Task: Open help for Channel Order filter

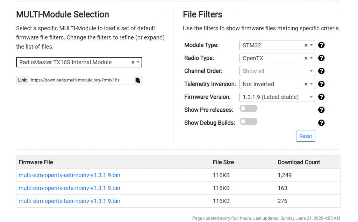Action: point(321,71)
